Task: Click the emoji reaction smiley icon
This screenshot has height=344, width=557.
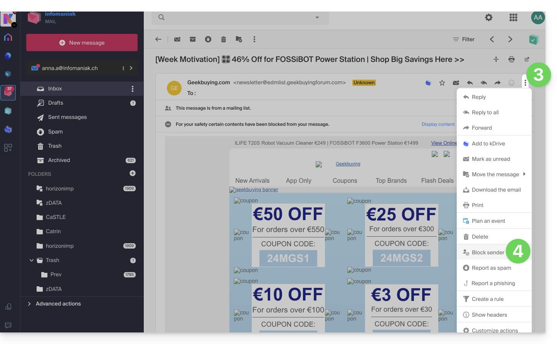Action: 512,83
